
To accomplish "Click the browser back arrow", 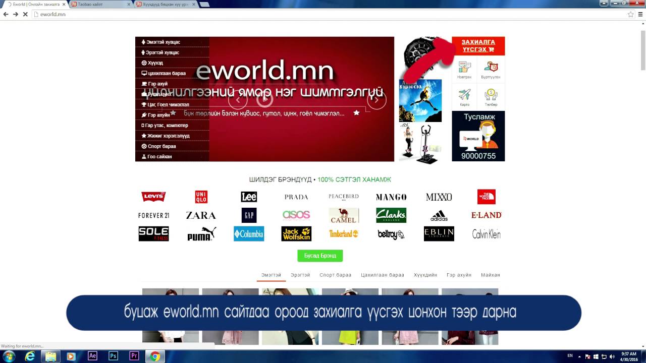I will pyautogui.click(x=6, y=14).
